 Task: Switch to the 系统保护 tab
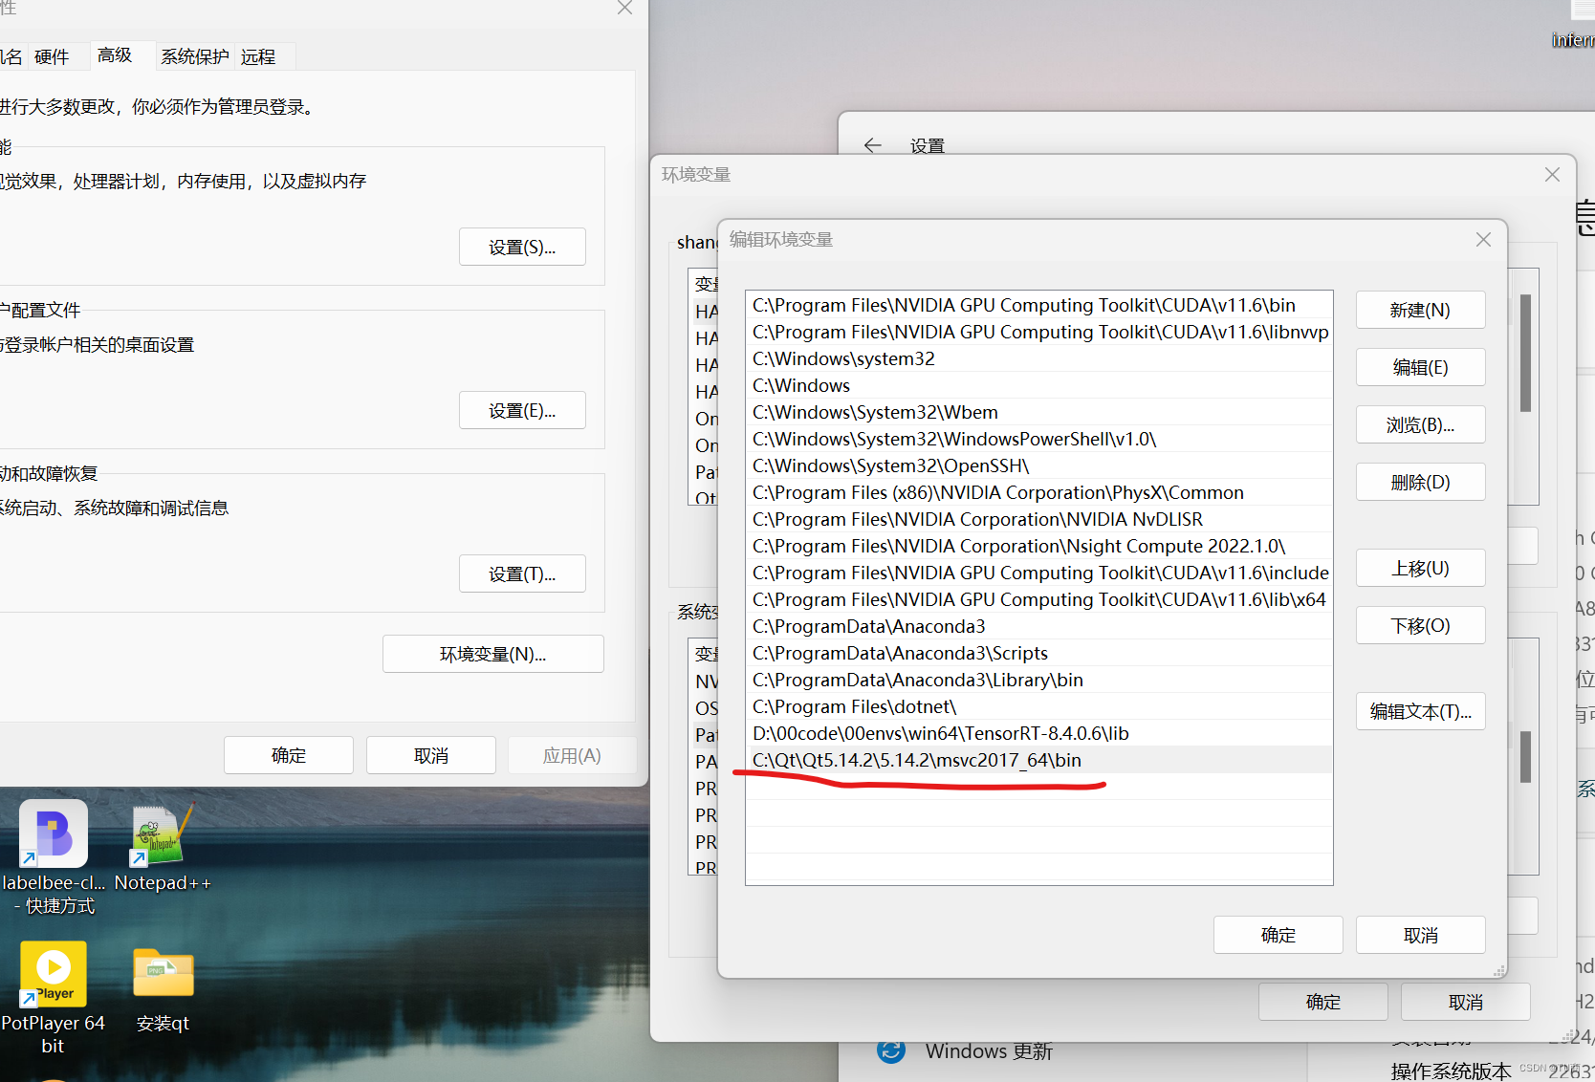click(195, 56)
